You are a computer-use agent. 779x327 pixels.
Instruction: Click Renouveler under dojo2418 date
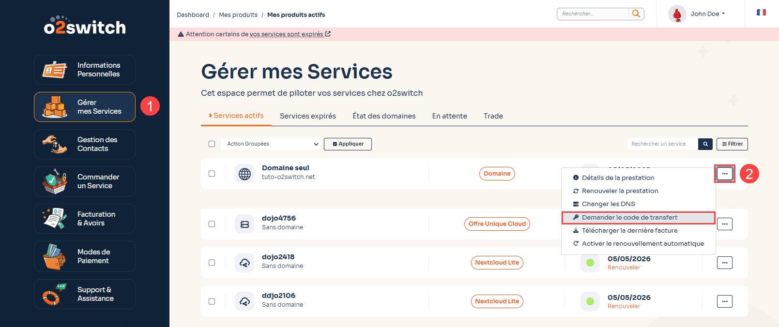click(x=624, y=268)
